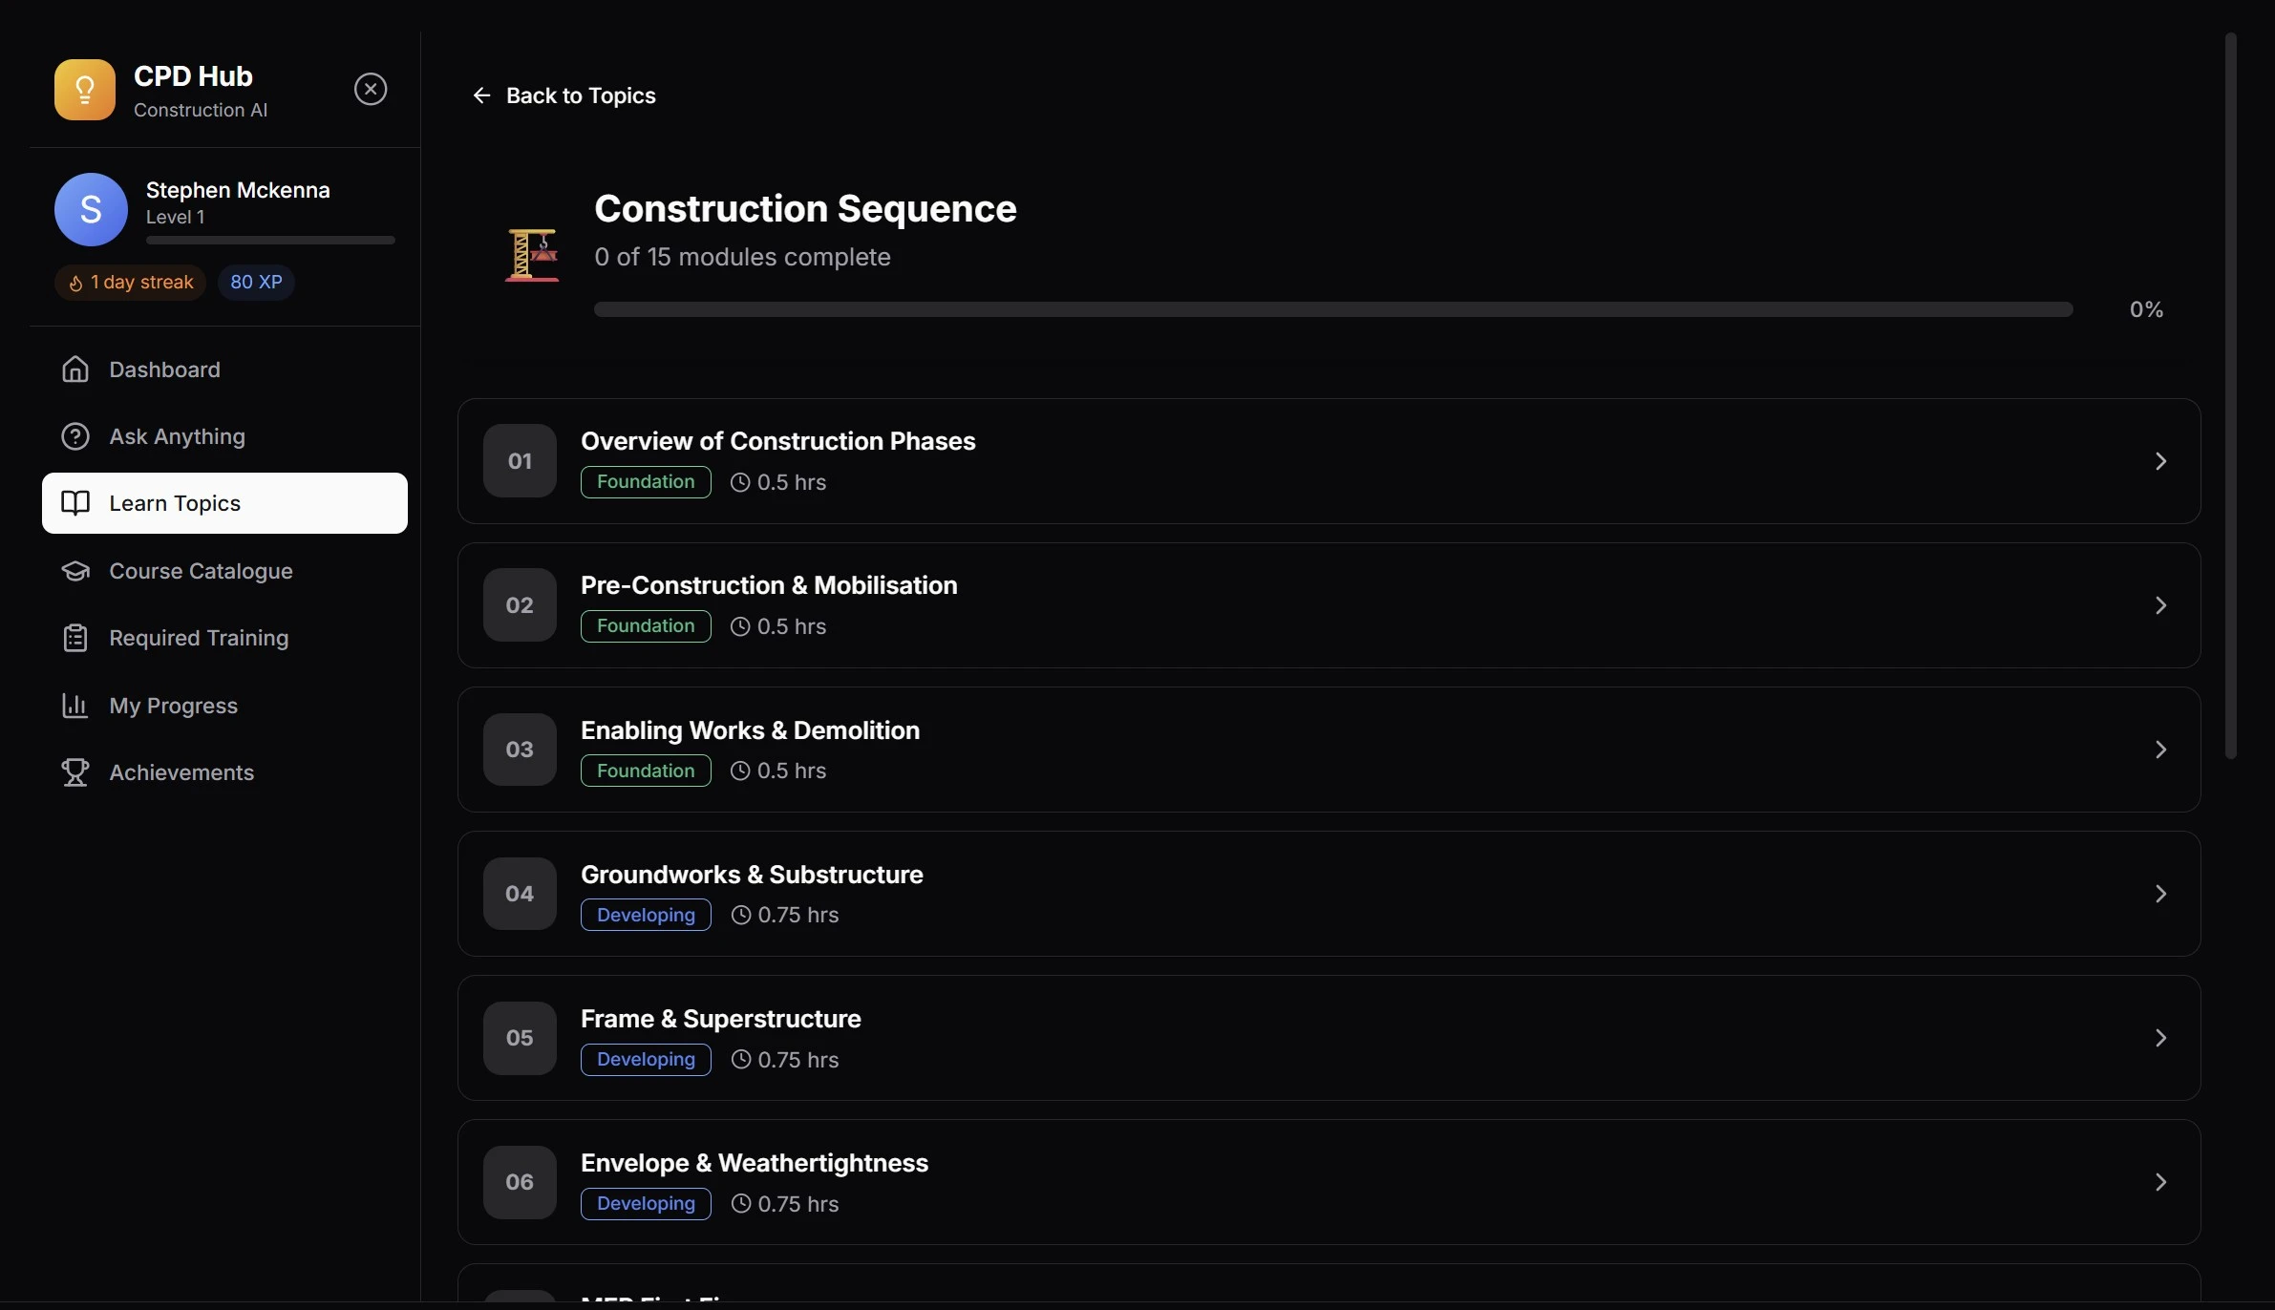Select the Learn Topics menu item
The width and height of the screenshot is (2275, 1310).
[224, 503]
